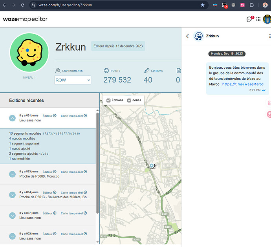This screenshot has width=271, height=247.
Task: Toggle the Zones checkbox on map
Action: point(129,101)
